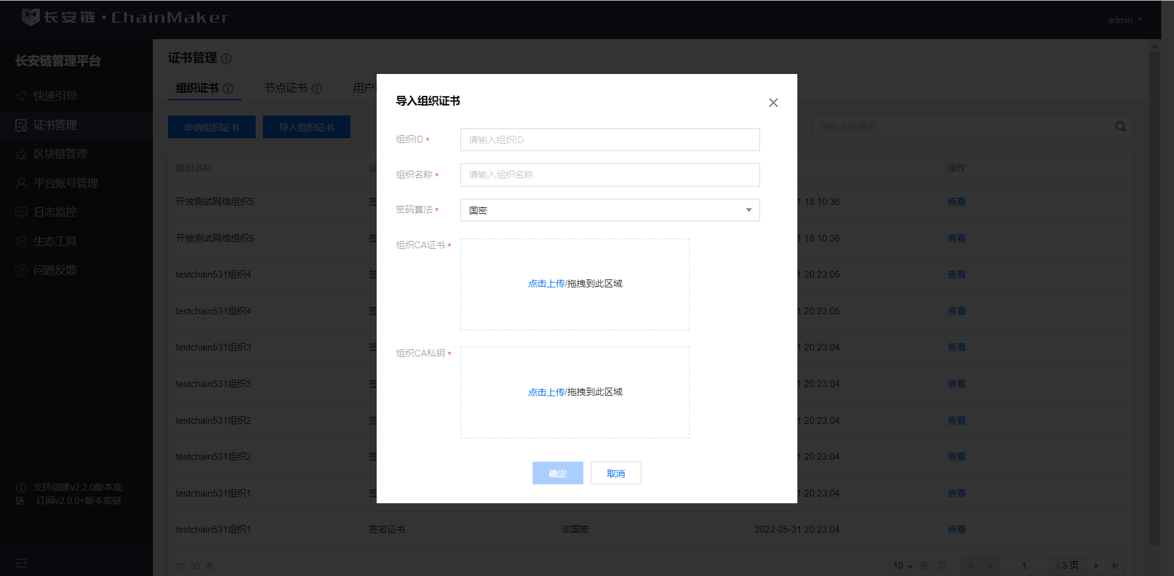The image size is (1174, 576).
Task: Open the feedback question mark icon
Action: [x=21, y=270]
